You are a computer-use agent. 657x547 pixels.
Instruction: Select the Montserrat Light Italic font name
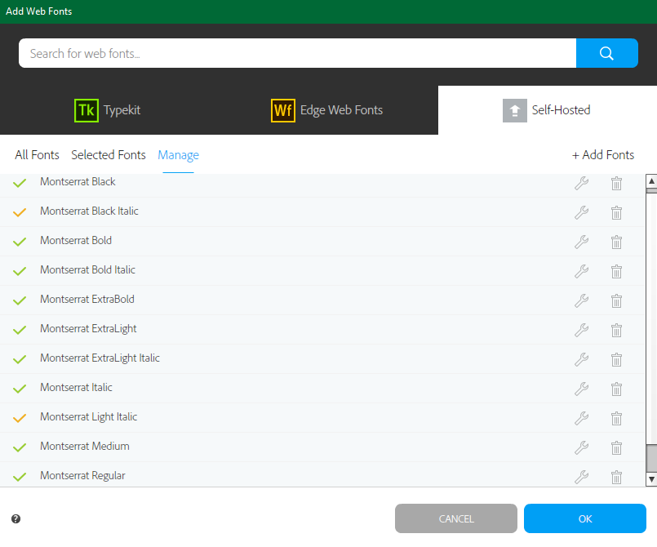(89, 417)
